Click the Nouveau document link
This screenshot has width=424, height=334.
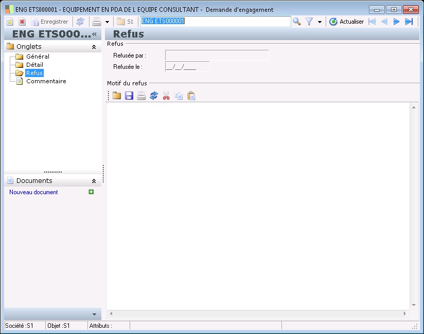(x=33, y=192)
